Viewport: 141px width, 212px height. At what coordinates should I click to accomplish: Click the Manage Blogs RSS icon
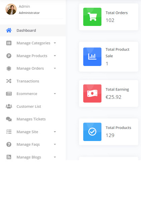[9, 157]
